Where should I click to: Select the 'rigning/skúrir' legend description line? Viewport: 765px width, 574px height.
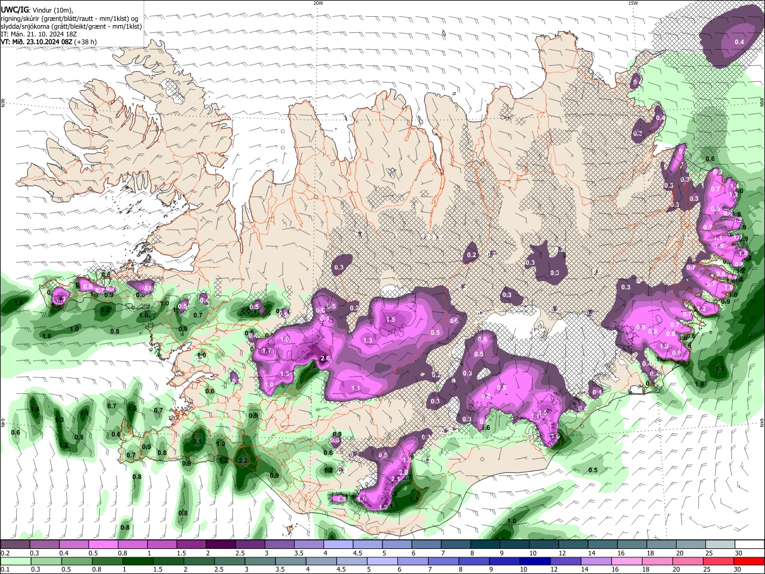tap(69, 18)
